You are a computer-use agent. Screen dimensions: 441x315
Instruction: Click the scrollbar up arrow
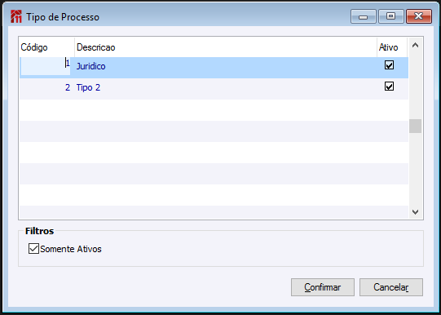(x=415, y=45)
